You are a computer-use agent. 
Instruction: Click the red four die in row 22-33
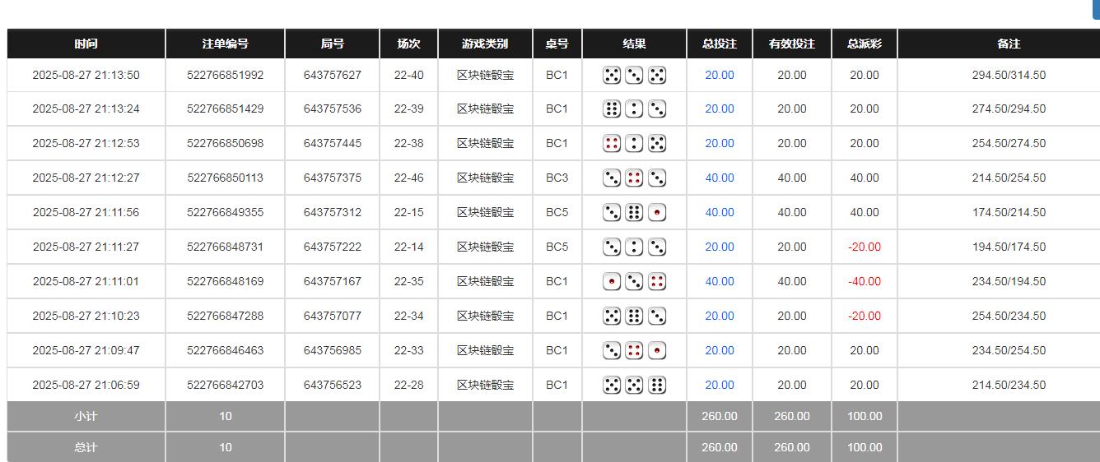634,351
